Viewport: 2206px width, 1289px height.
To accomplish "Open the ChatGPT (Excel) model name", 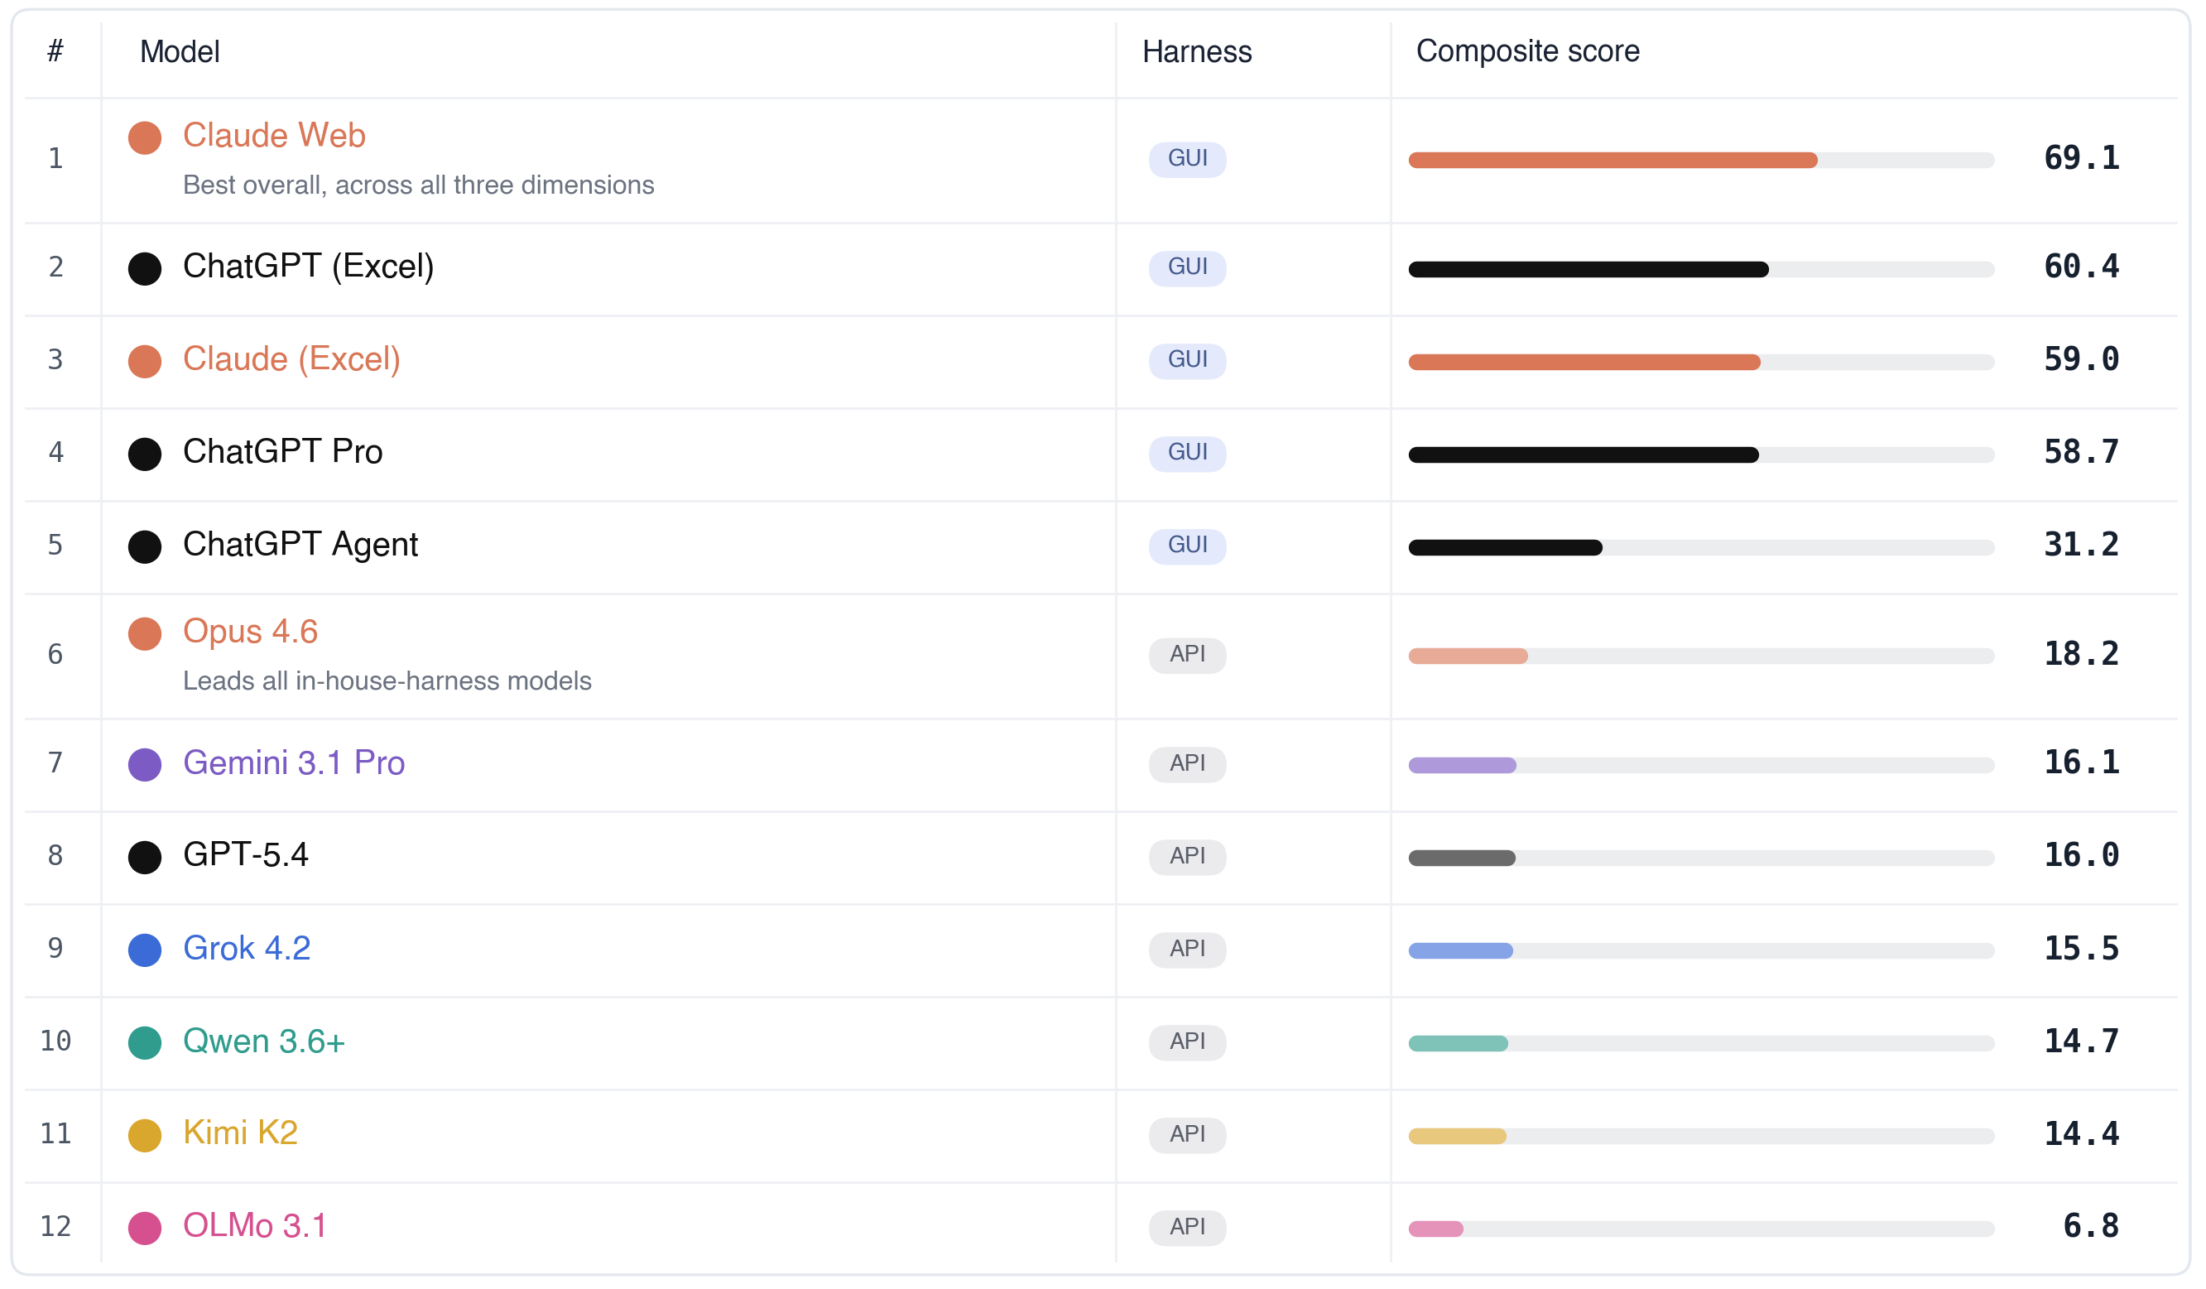I will click(308, 267).
